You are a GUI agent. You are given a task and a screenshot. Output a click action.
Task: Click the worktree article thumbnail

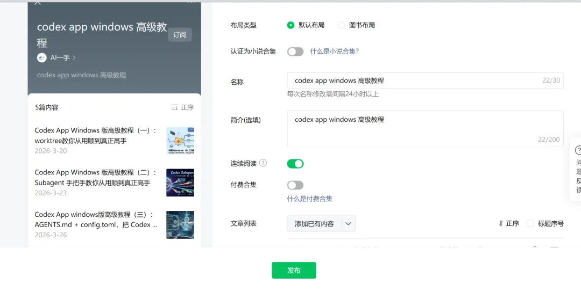click(180, 141)
